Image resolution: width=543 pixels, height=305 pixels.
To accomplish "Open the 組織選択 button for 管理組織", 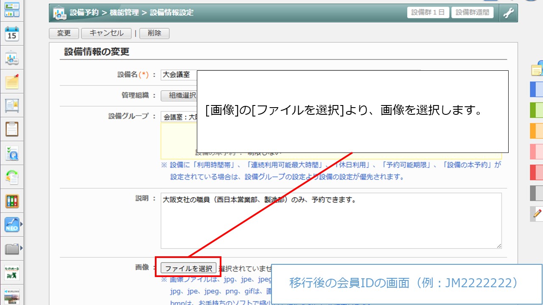I will 179,96.
